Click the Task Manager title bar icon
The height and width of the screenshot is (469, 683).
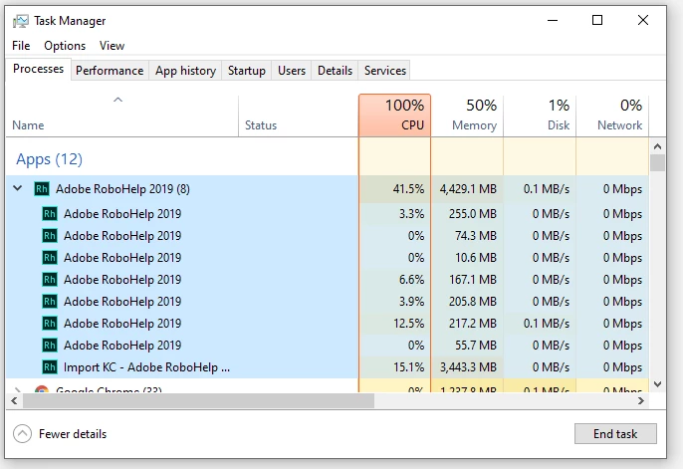click(x=20, y=21)
